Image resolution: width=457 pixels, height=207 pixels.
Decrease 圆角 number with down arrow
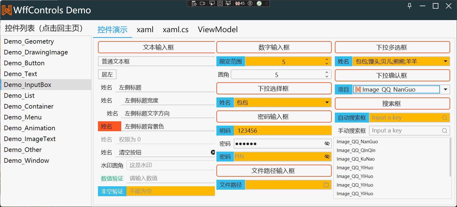326,76
